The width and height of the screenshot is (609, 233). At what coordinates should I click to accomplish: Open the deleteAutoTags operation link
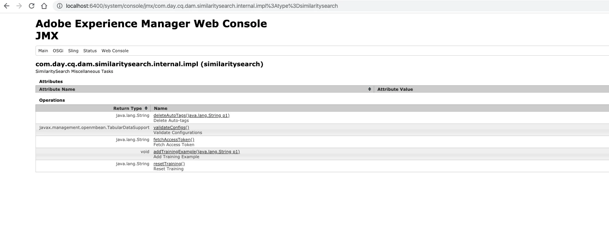tap(192, 115)
